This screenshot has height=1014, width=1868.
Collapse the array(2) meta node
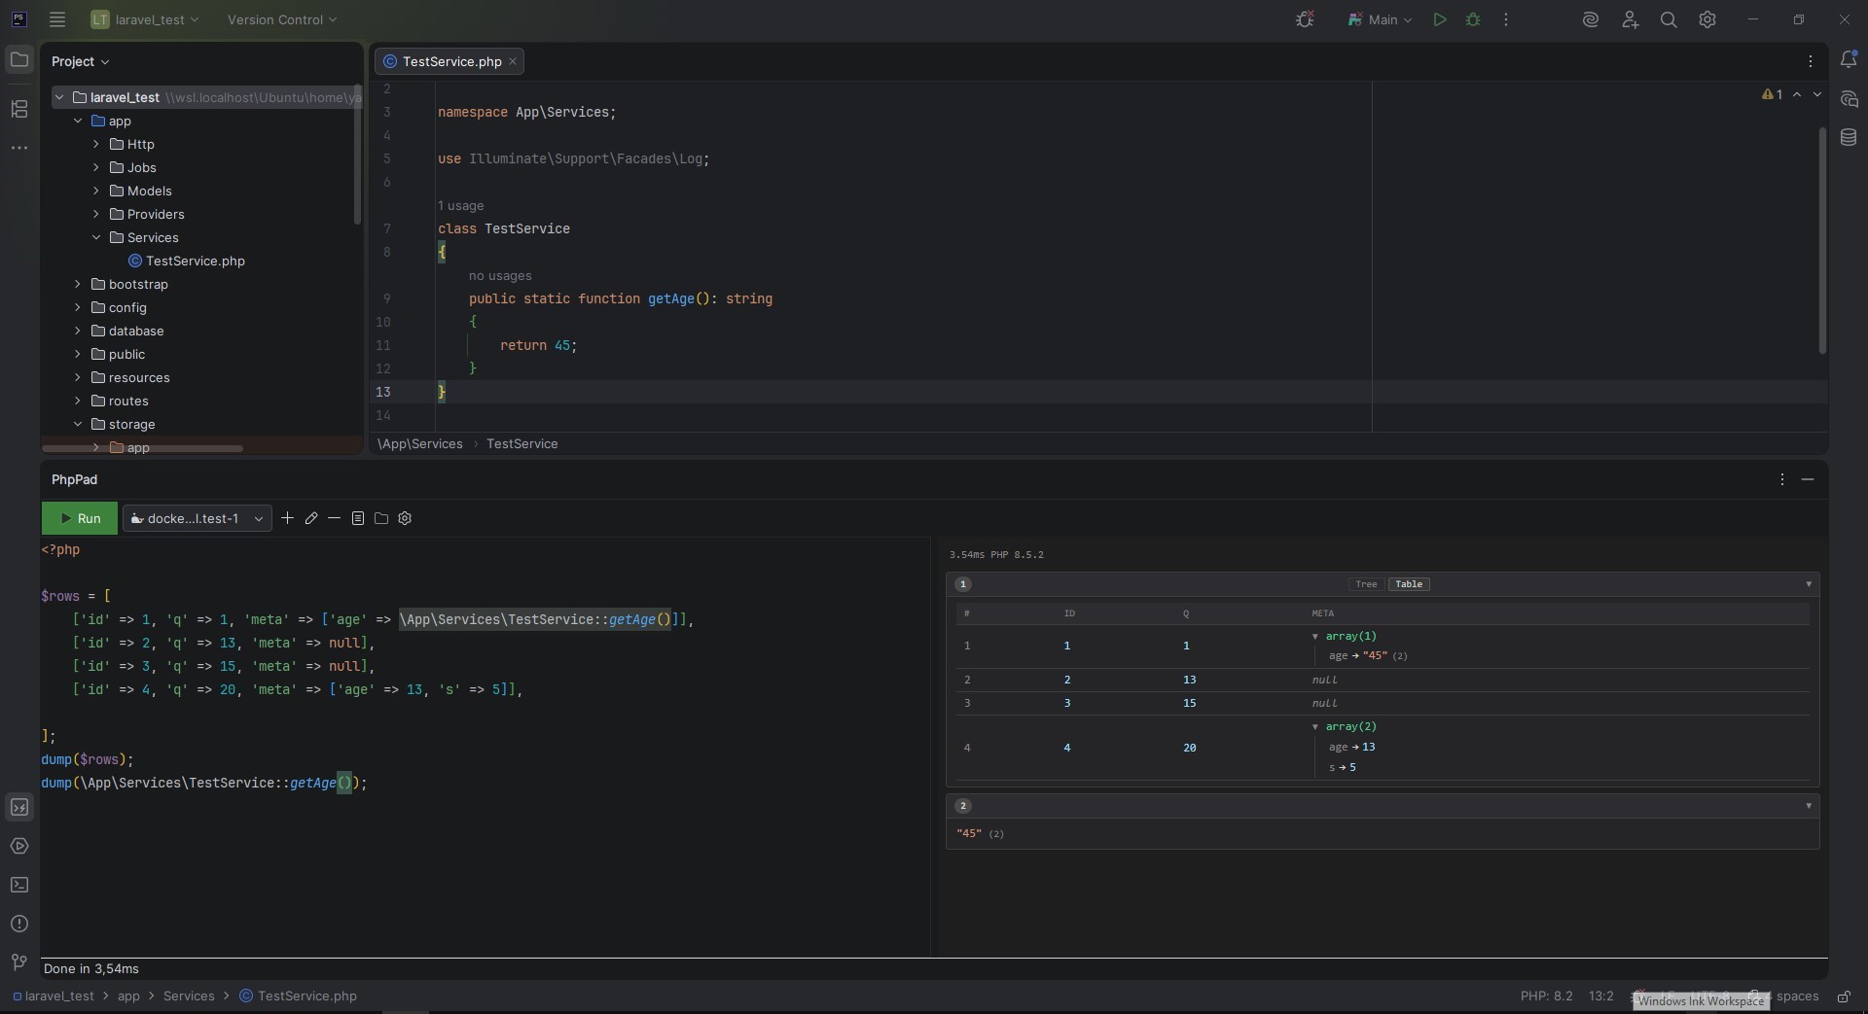pos(1315,727)
